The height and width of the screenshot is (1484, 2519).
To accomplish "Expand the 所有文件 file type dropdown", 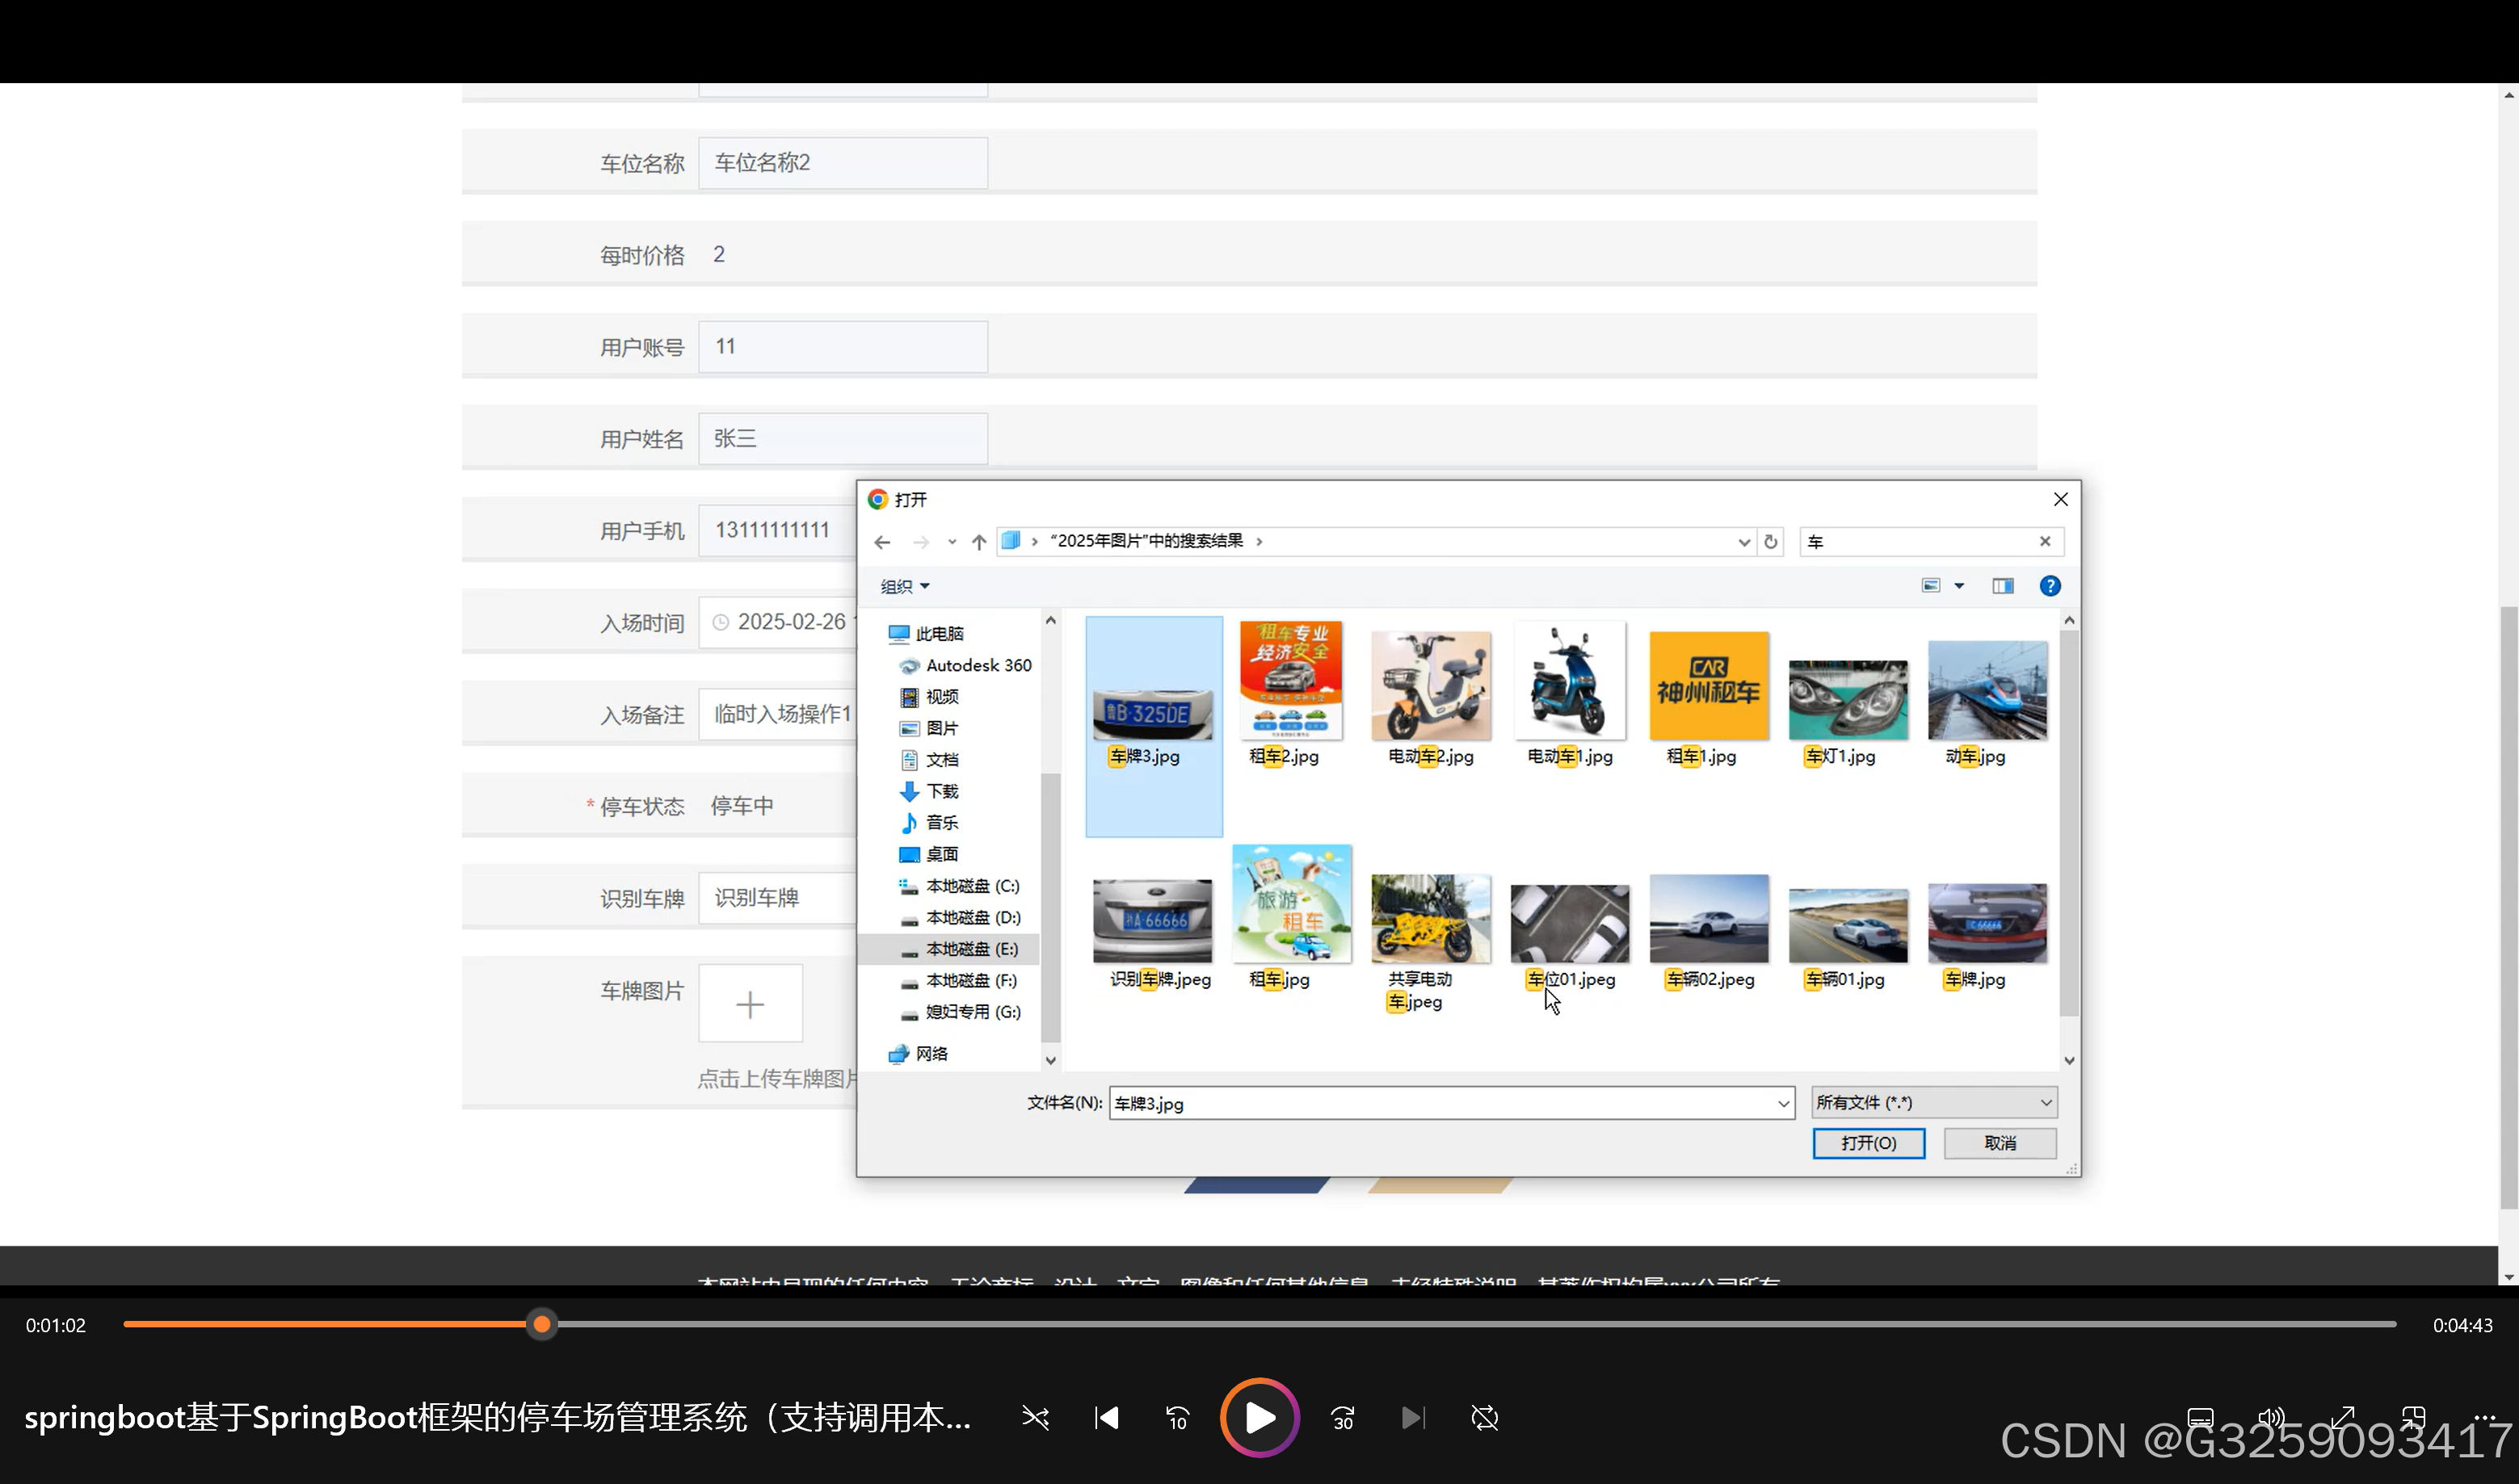I will [1934, 1102].
